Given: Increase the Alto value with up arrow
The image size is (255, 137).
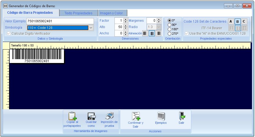Looking at the screenshot, I should [125, 26].
